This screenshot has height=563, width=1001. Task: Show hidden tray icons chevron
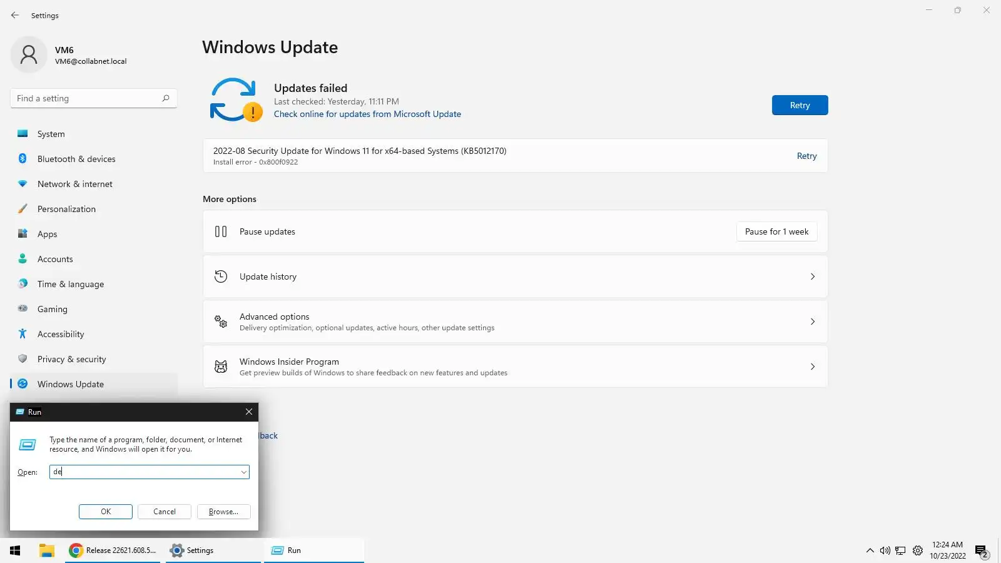pos(870,550)
